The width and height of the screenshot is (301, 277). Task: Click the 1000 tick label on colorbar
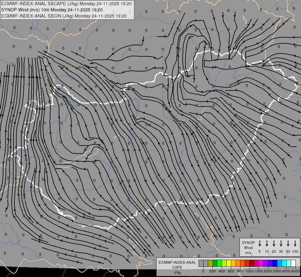[x=249, y=271]
